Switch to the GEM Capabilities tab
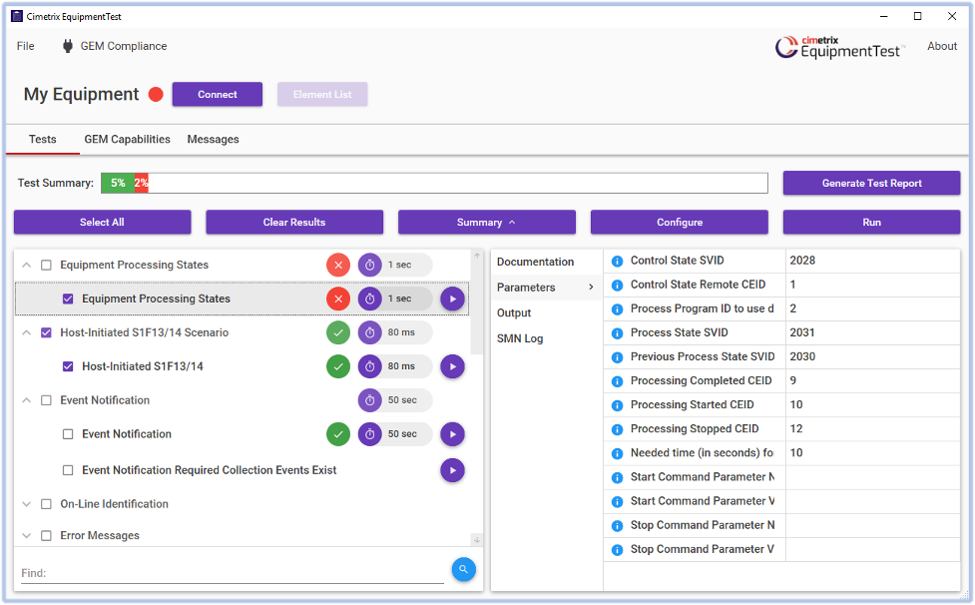 (127, 140)
